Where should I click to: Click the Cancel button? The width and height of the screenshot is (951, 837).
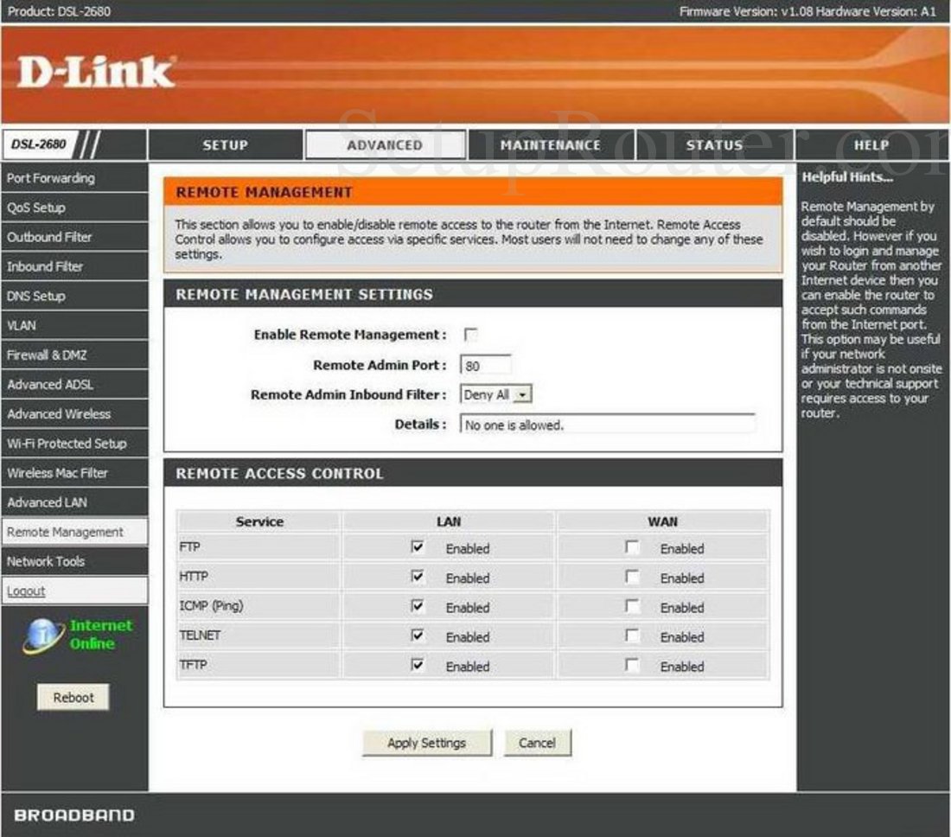538,743
